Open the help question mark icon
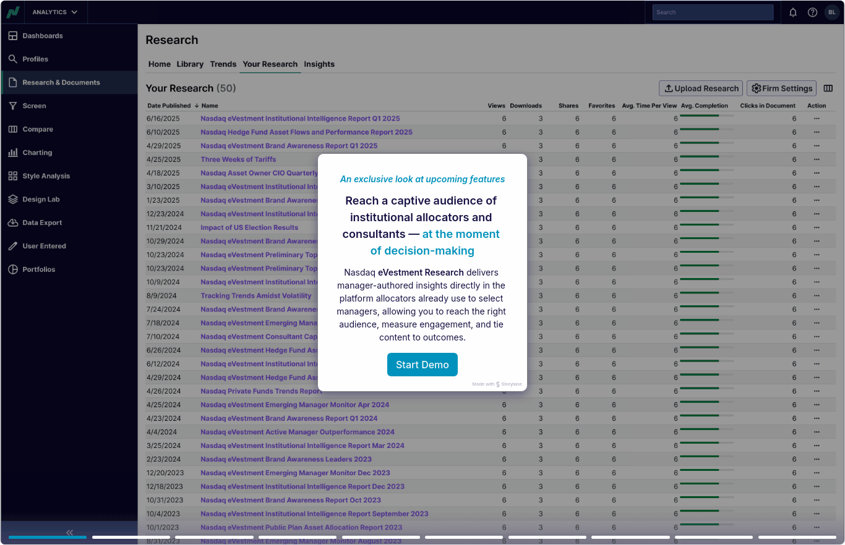Screen dimensions: 845x545 pos(813,12)
